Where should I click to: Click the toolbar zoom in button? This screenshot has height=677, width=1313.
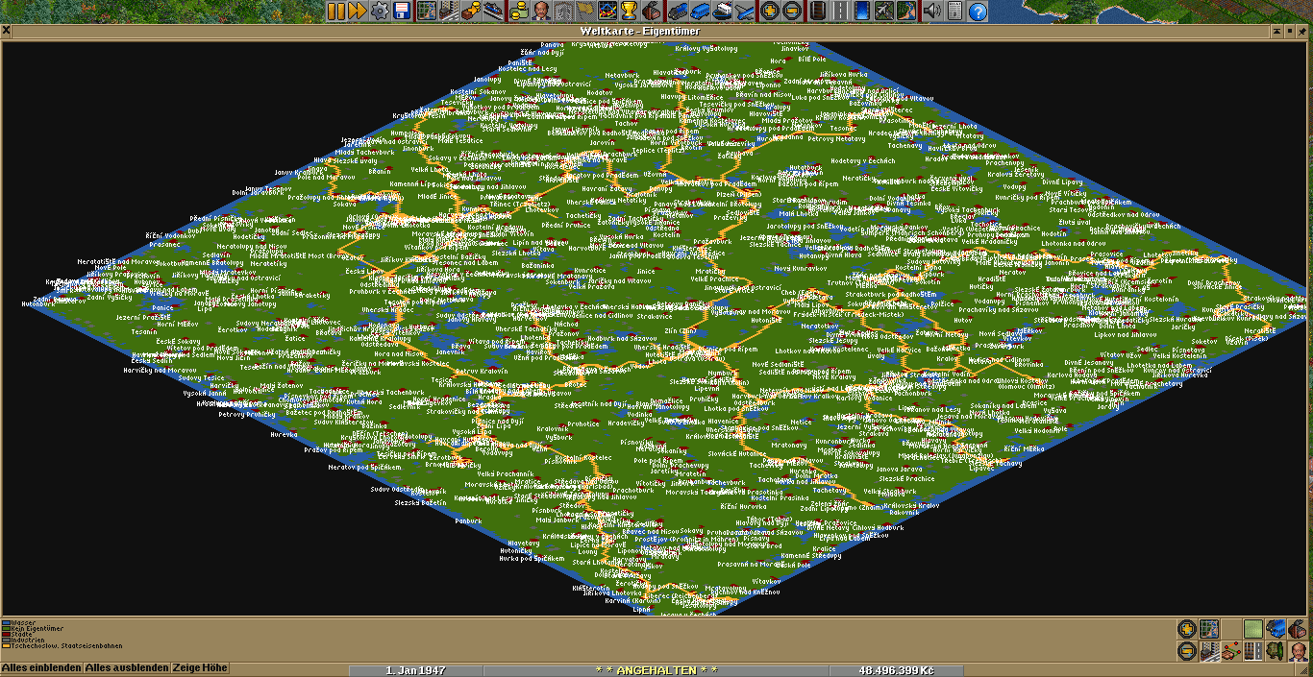coord(769,12)
